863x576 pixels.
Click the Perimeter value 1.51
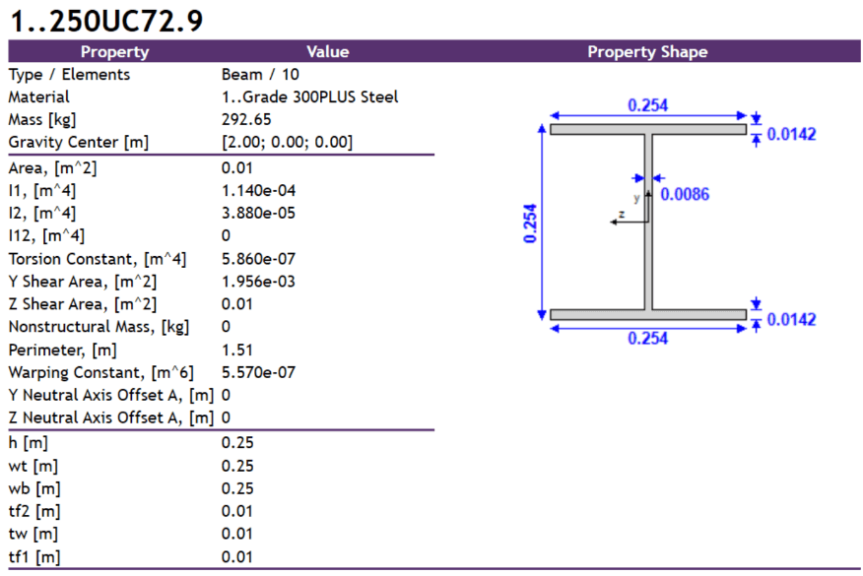pyautogui.click(x=236, y=350)
